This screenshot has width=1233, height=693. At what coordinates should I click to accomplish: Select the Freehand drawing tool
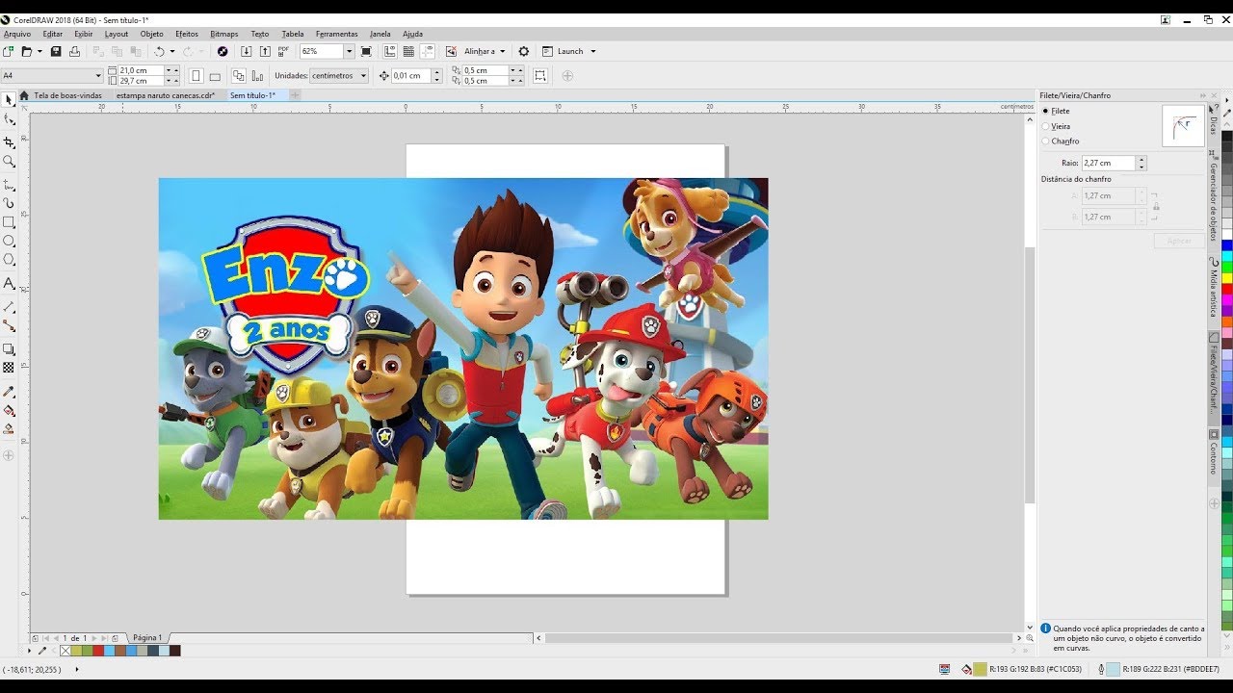pyautogui.click(x=9, y=184)
